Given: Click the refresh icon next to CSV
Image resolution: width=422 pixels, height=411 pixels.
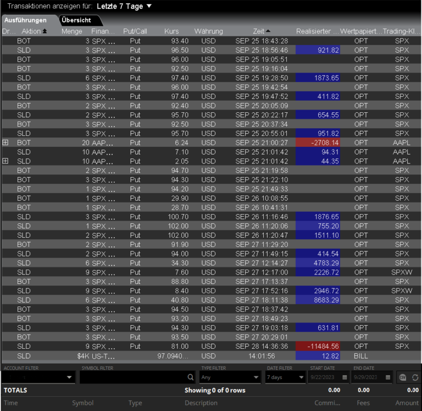Looking at the screenshot, I should [x=415, y=377].
